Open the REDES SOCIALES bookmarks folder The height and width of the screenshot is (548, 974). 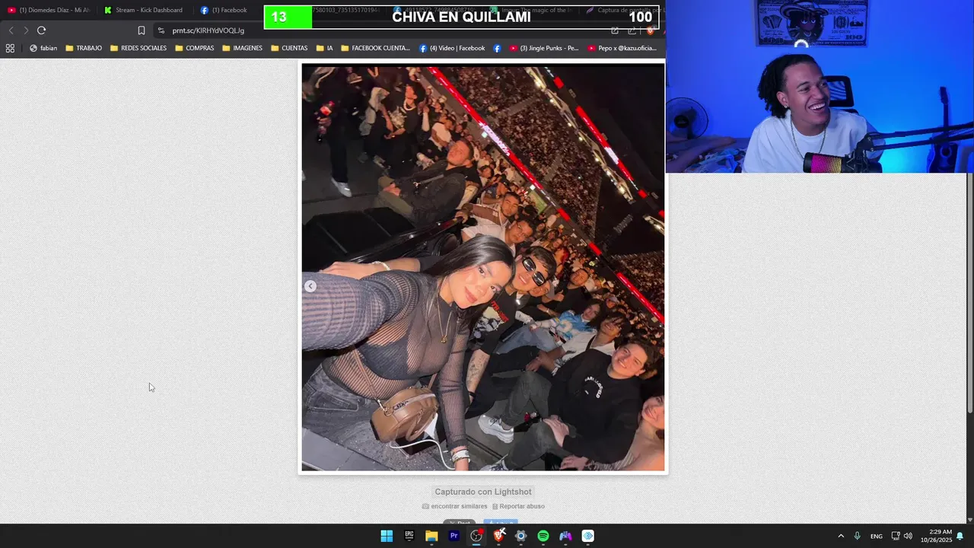pos(138,48)
